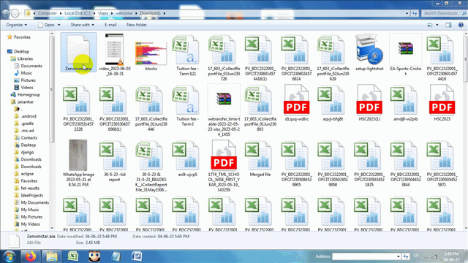Click the Users breadcrumb in address bar
468x263 pixels.
pos(103,13)
